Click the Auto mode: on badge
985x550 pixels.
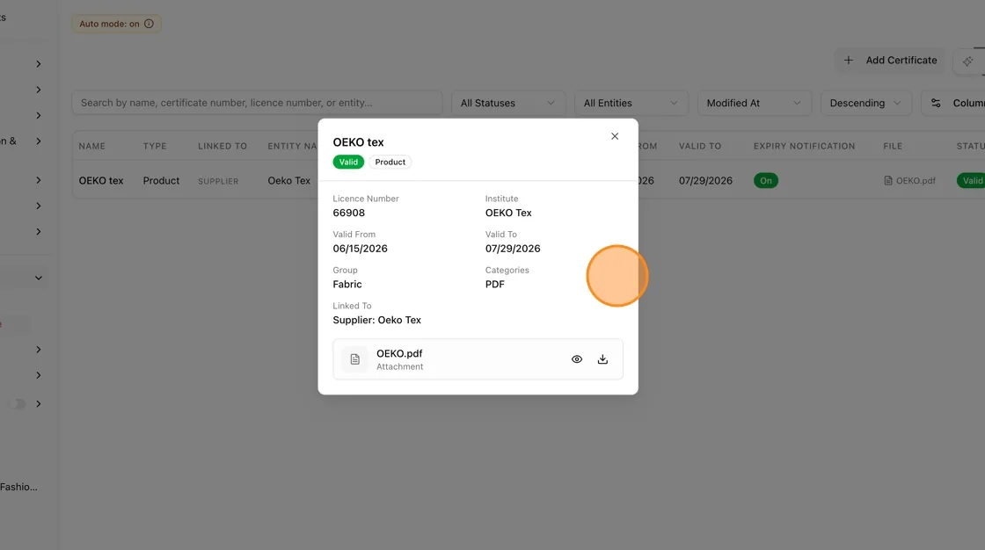116,24
